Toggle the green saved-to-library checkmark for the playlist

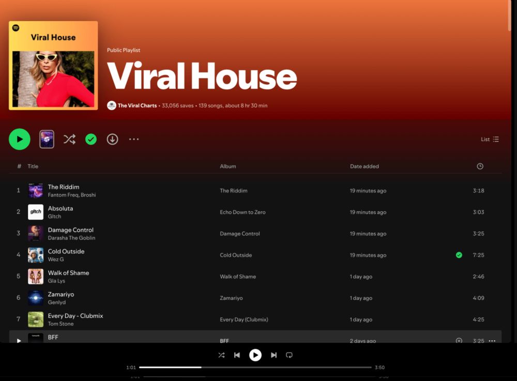click(91, 139)
